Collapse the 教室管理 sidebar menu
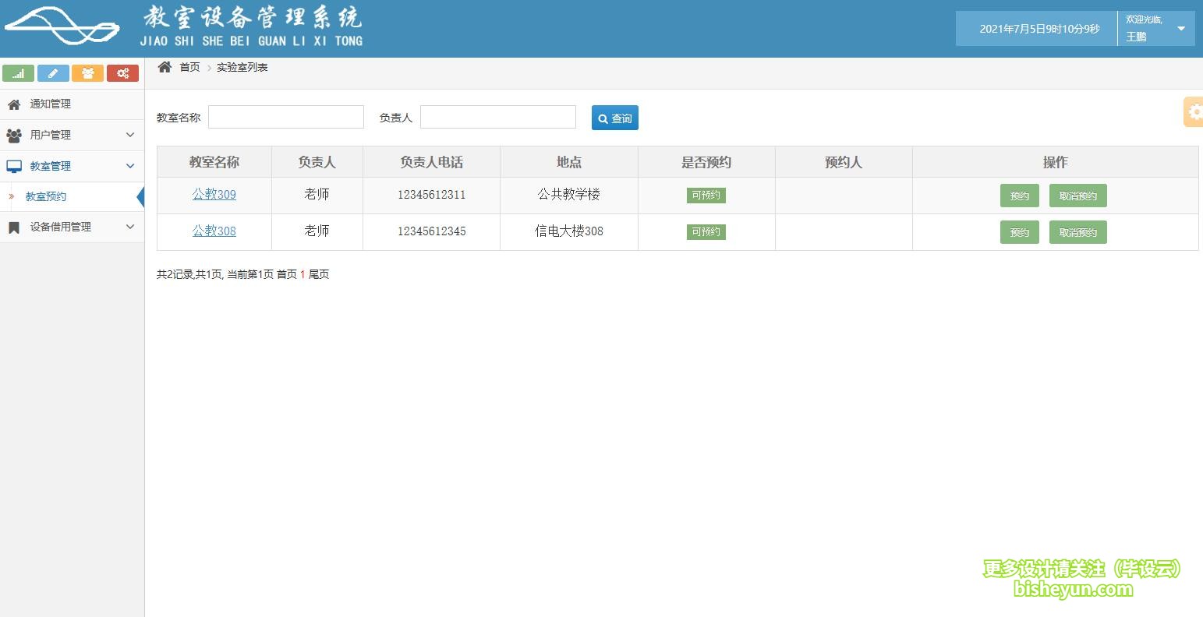Image resolution: width=1203 pixels, height=617 pixels. (50, 166)
